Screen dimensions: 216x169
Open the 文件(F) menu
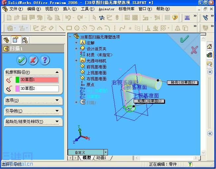pyautogui.click(x=16, y=9)
